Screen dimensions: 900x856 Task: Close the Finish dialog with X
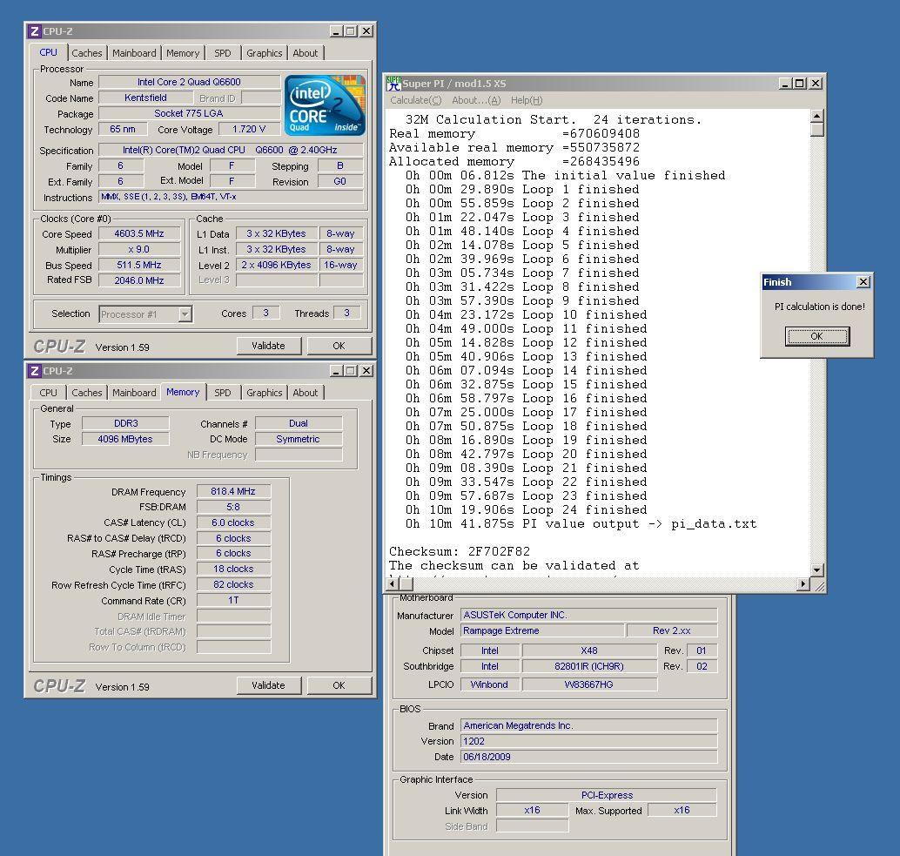click(863, 282)
